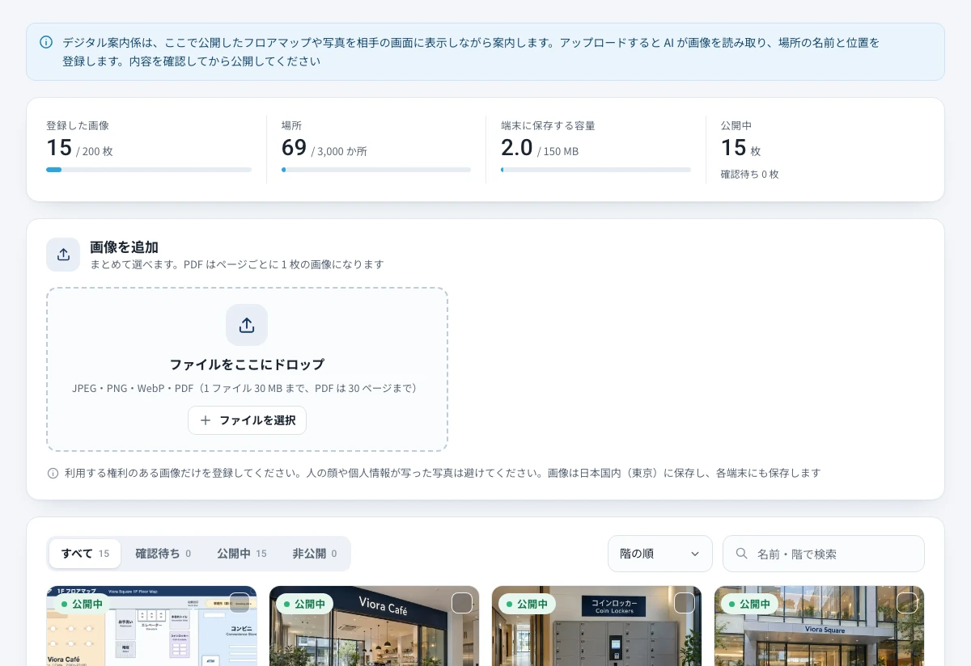The height and width of the screenshot is (666, 971).
Task: Click the 公開中 badge on the Viora Café card
Action: coord(304,604)
